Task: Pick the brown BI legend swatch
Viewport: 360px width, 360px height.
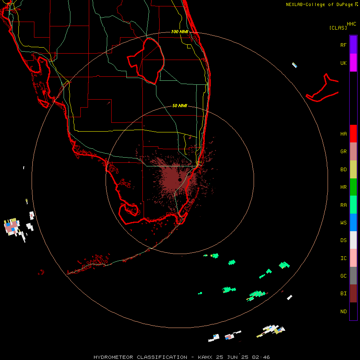Action: click(x=353, y=294)
